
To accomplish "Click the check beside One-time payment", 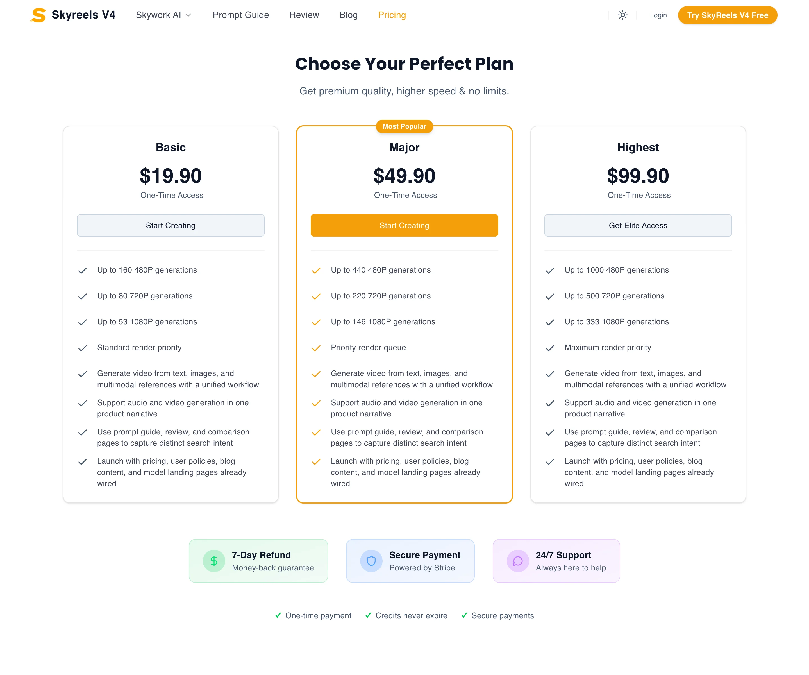I will point(279,615).
